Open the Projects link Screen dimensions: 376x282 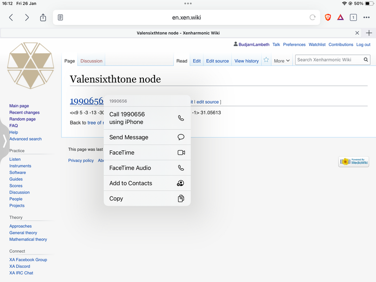click(17, 205)
